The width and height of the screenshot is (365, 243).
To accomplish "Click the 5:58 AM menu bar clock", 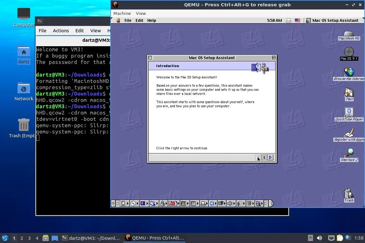I will click(274, 21).
